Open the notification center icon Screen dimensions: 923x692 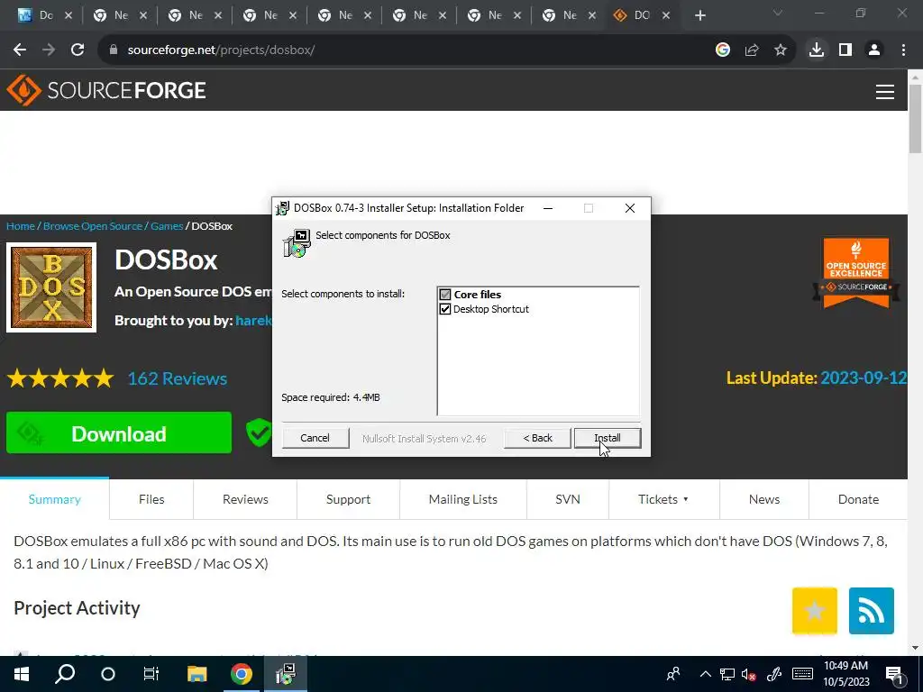(895, 674)
